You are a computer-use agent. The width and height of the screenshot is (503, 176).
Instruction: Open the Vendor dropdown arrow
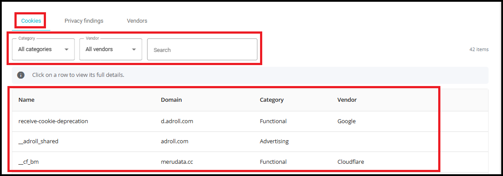point(134,50)
